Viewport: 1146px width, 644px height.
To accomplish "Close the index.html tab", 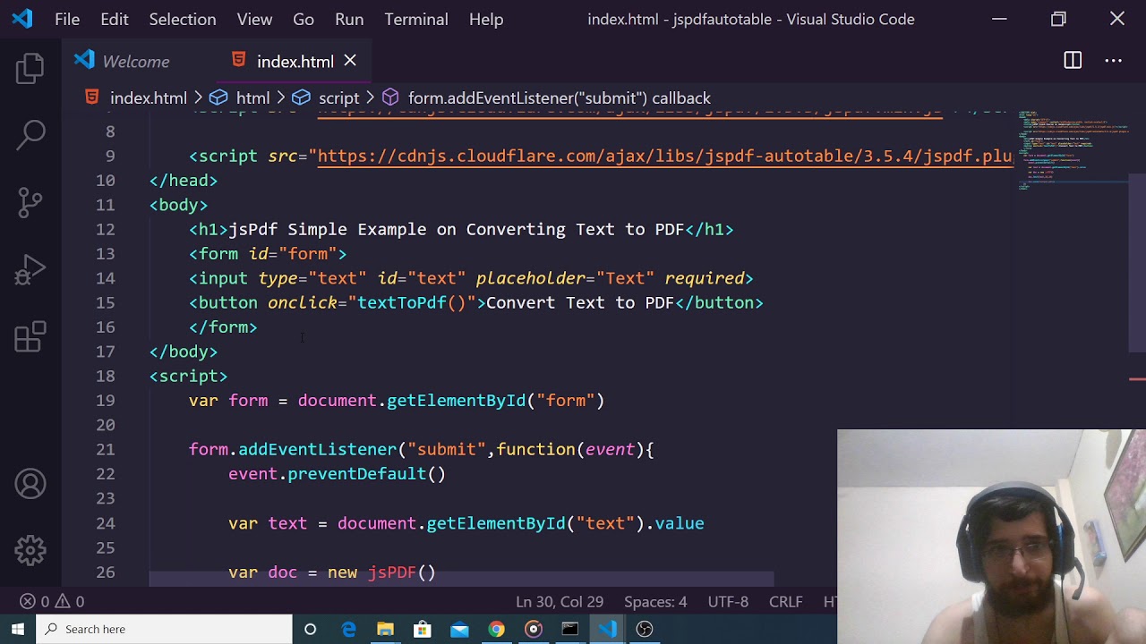I will click(x=350, y=61).
